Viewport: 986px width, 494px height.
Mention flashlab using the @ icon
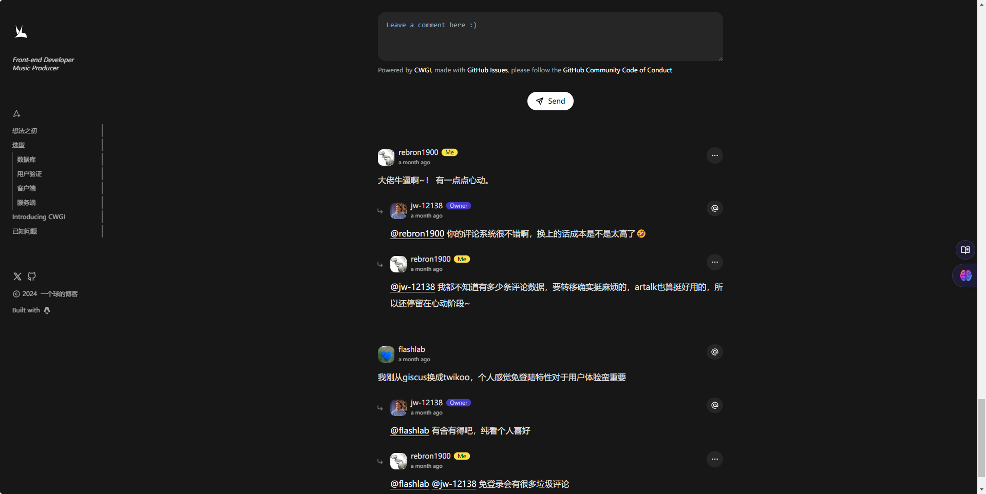(715, 352)
